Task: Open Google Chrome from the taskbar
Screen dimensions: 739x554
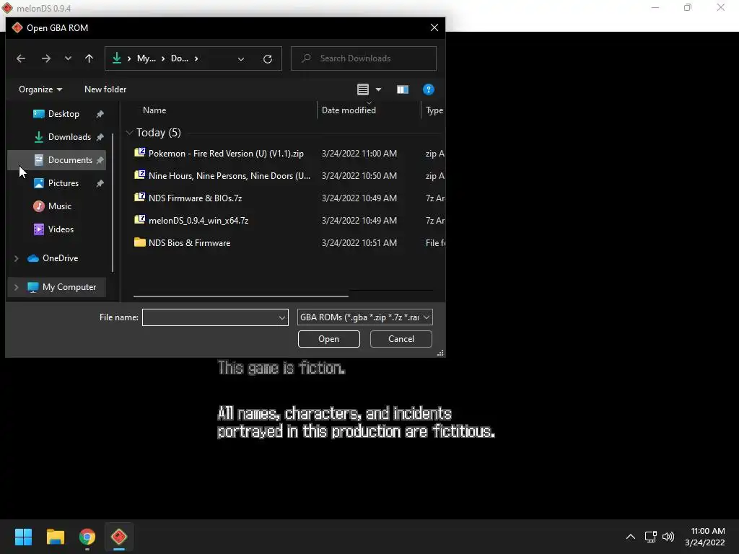Action: pyautogui.click(x=87, y=537)
